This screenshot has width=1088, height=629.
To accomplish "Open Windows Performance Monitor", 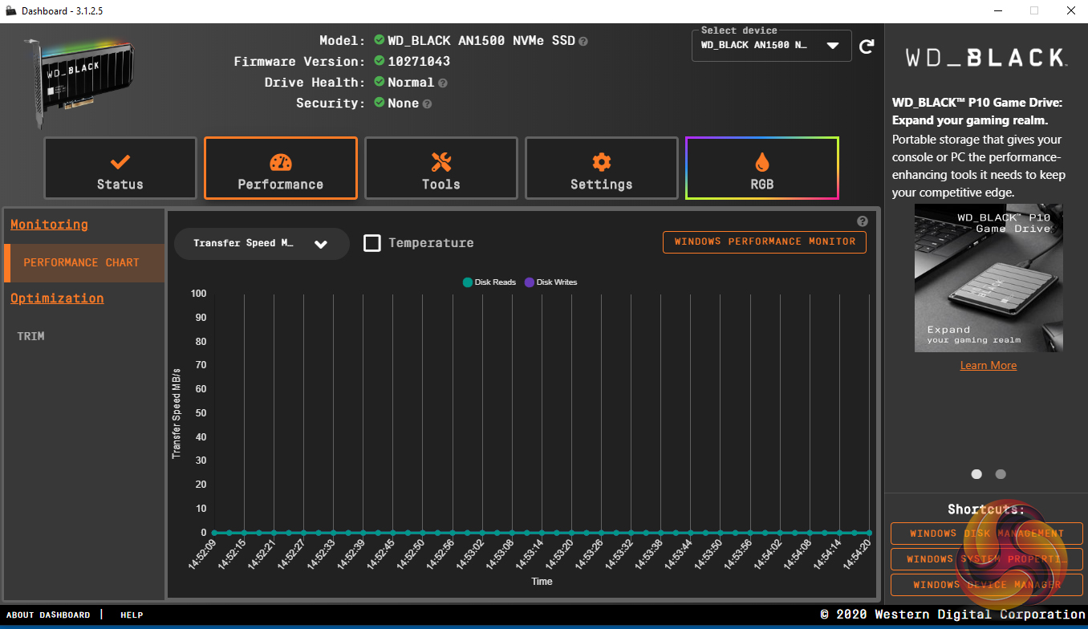I will coord(765,241).
